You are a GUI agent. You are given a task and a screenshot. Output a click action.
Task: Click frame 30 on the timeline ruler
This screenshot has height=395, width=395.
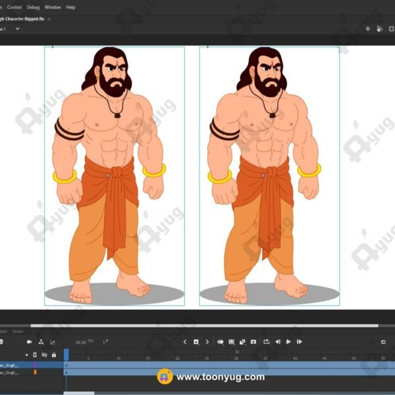(236, 358)
